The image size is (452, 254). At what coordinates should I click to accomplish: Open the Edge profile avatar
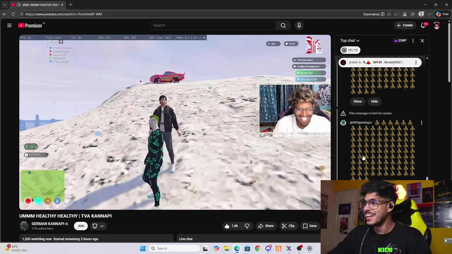(x=421, y=14)
